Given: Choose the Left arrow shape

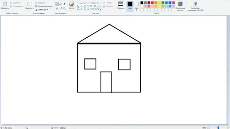Looking at the screenshot, I should pyautogui.click(x=95, y=6).
